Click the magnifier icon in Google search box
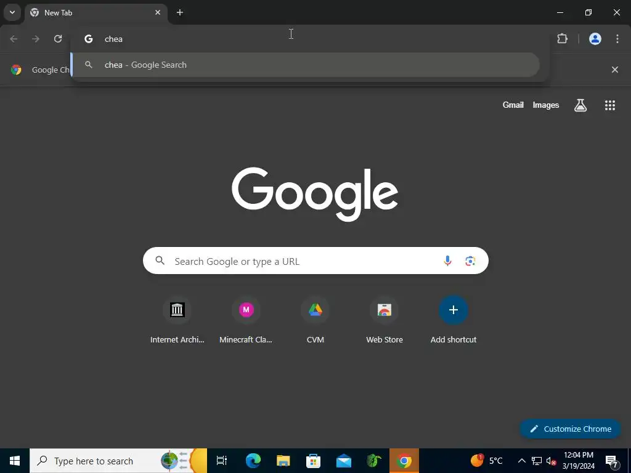The image size is (631, 473). coord(160,261)
